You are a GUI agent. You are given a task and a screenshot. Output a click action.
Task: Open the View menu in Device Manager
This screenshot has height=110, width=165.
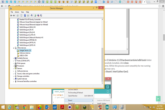pos(23,12)
